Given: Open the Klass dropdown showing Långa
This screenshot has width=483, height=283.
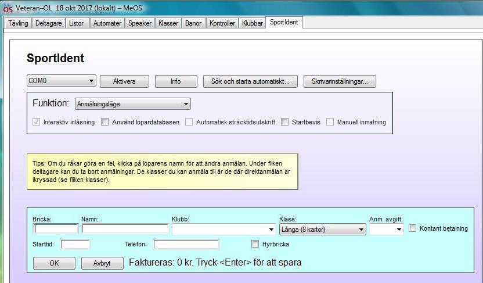Looking at the screenshot, I should [323, 230].
